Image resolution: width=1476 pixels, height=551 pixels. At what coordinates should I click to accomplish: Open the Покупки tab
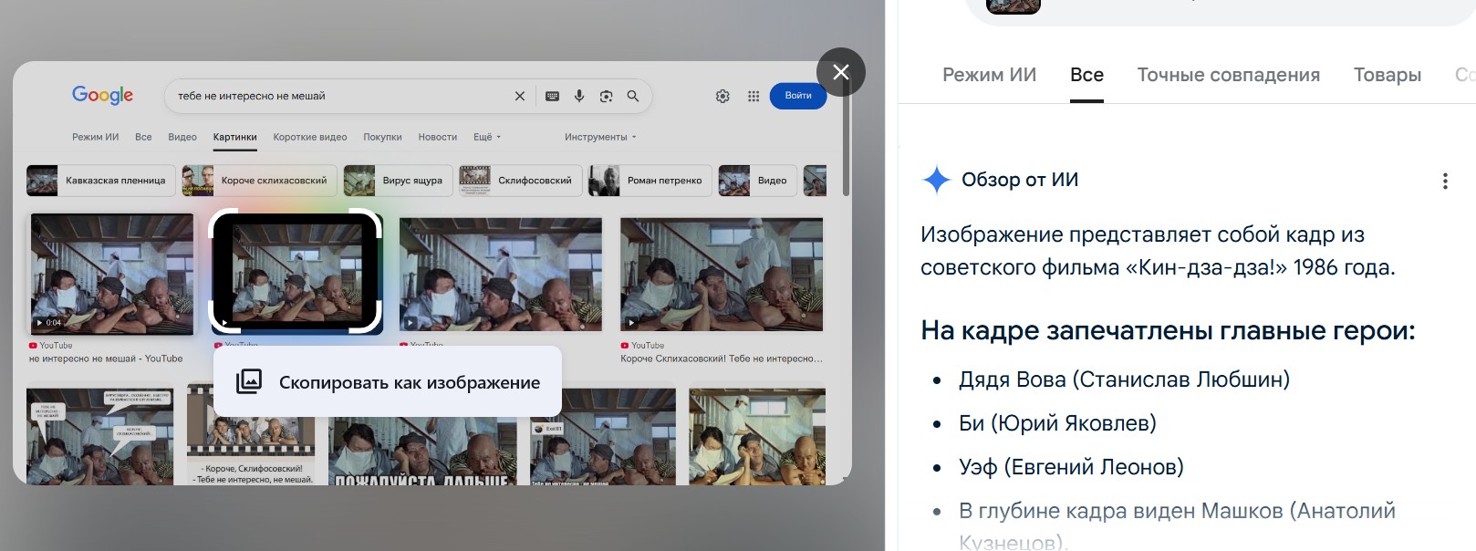coord(382,137)
